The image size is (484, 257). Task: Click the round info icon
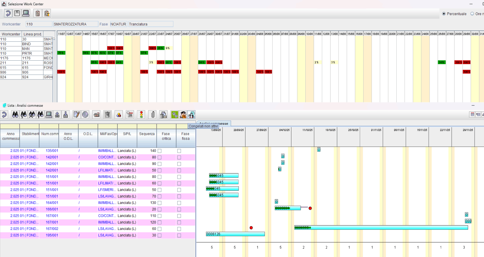[x=85, y=115]
